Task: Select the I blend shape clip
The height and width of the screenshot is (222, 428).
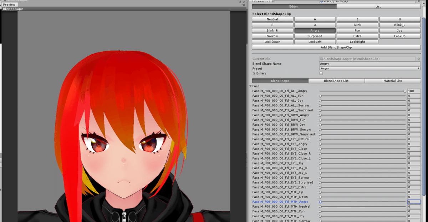Action: [357, 19]
